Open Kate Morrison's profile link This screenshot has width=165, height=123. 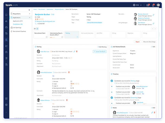[x=45, y=52]
